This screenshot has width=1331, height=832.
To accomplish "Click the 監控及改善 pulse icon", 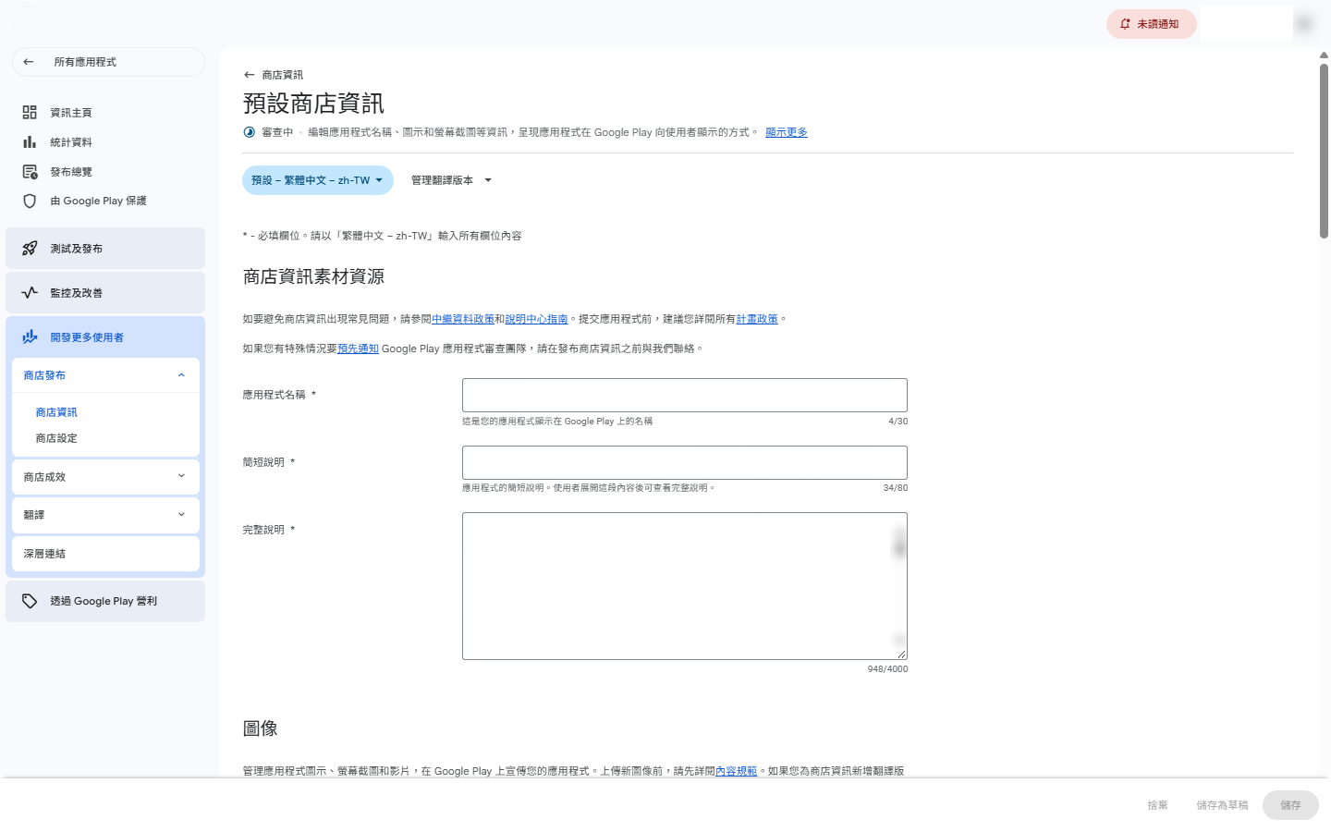I will [30, 293].
